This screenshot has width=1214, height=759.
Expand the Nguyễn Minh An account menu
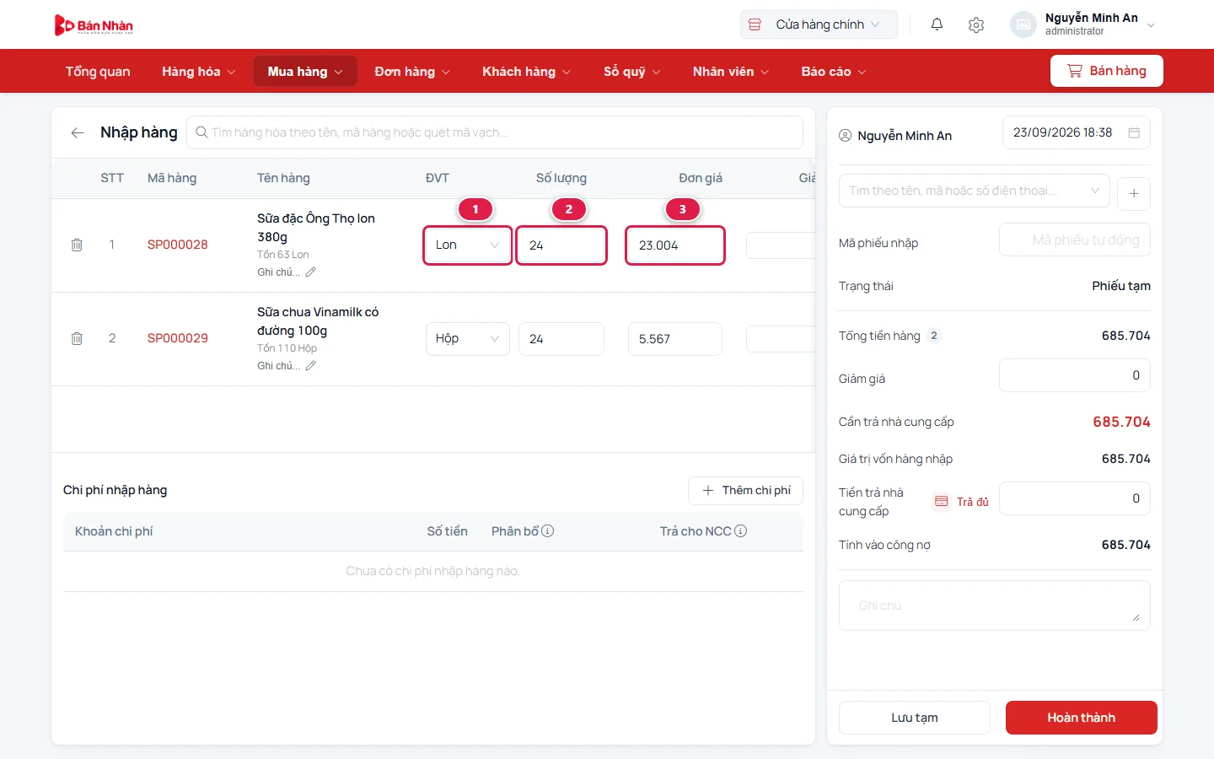point(1151,24)
